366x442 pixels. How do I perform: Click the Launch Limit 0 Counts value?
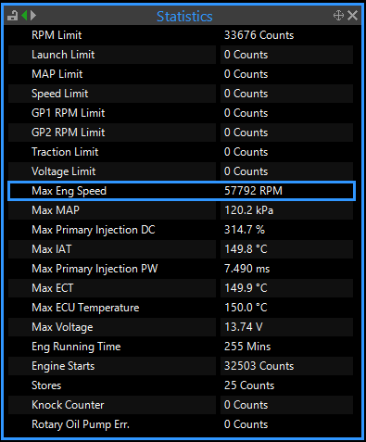(x=246, y=55)
